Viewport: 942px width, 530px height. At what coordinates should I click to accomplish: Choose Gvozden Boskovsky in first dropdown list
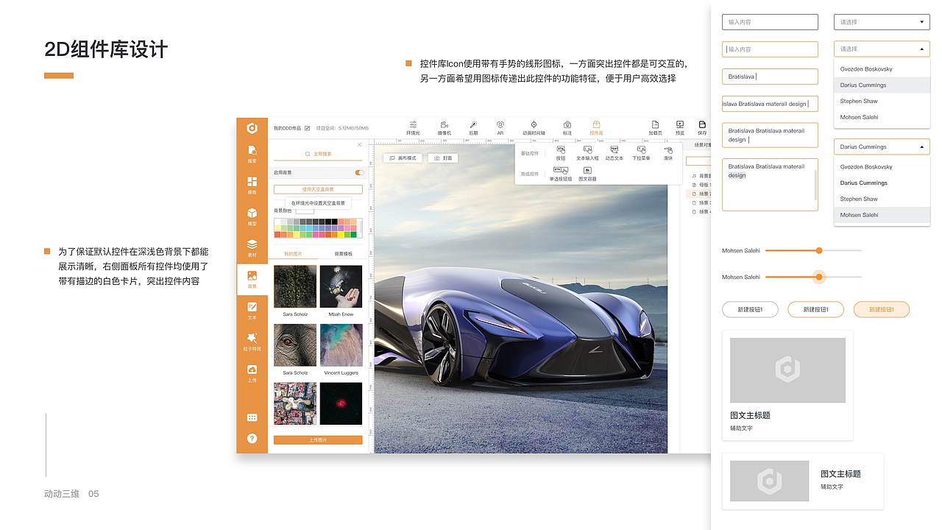(882, 69)
